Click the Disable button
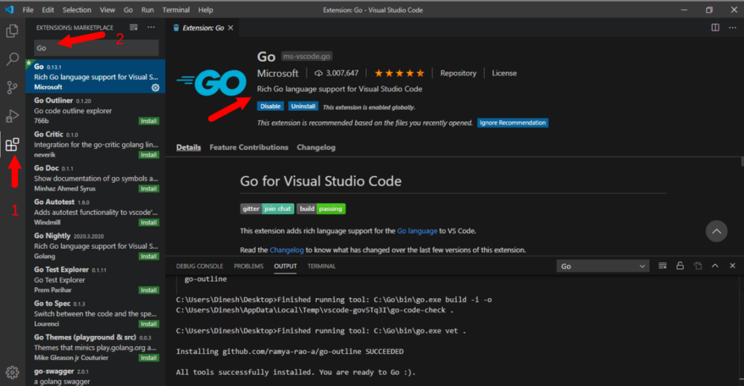Image resolution: width=744 pixels, height=386 pixels. tap(270, 106)
